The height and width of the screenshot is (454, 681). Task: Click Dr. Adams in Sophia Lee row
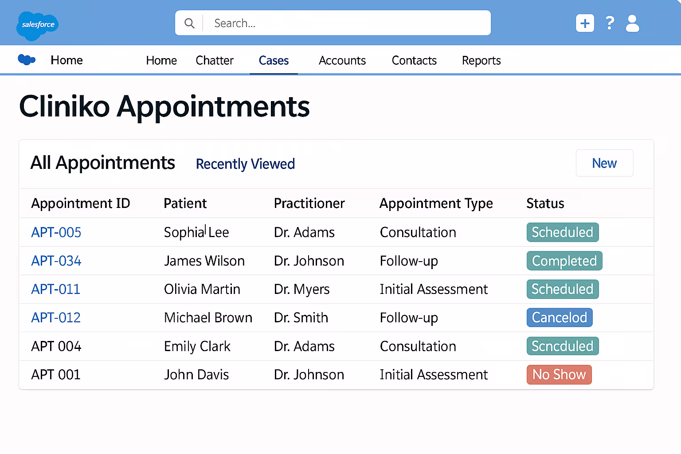click(304, 232)
